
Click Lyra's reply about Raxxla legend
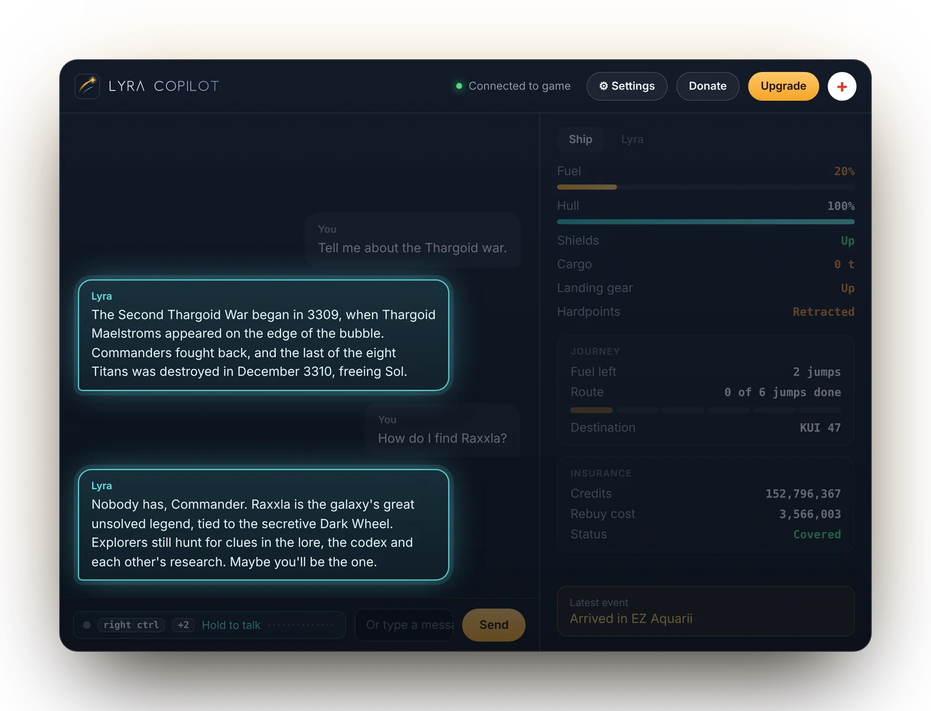(x=264, y=525)
